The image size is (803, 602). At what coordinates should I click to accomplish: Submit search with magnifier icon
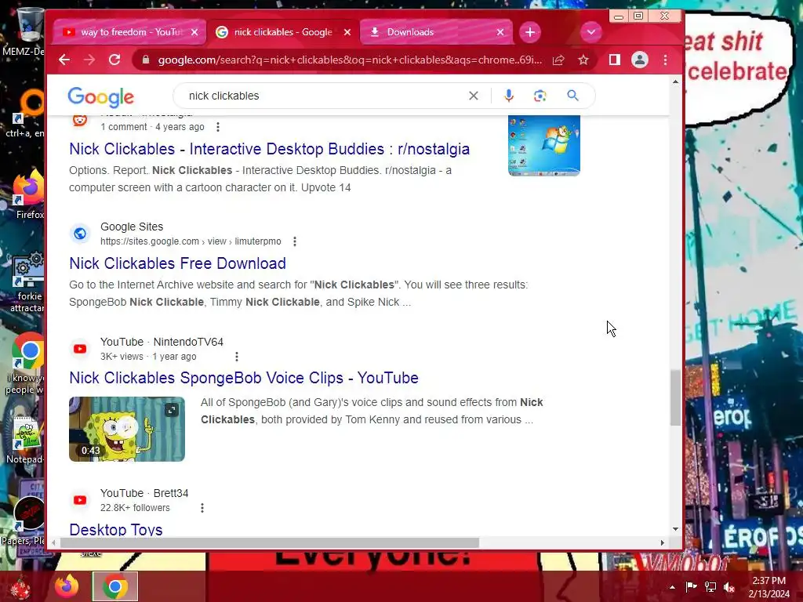point(572,96)
